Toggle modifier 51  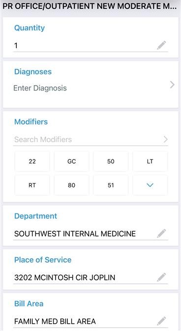pyautogui.click(x=111, y=185)
